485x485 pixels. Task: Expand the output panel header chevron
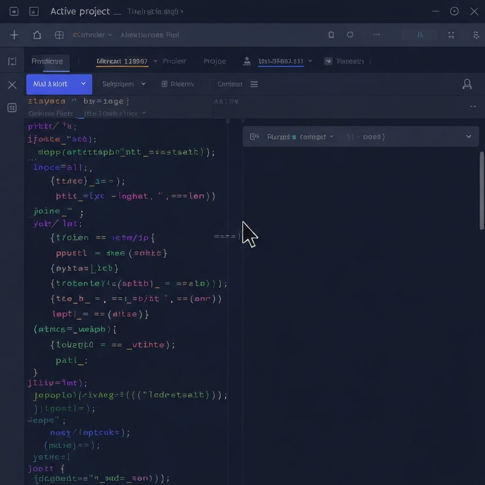468,137
